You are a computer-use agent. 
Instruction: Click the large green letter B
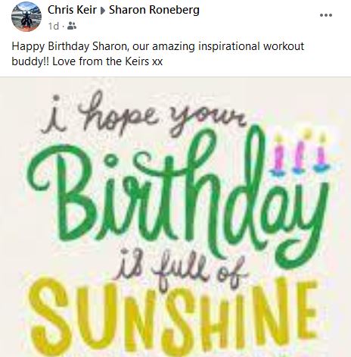62,193
